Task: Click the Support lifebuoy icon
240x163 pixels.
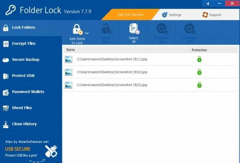Action: (x=205, y=15)
